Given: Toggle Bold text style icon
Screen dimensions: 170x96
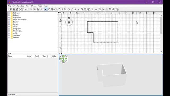Looking at the screenshot, I should (75, 9).
